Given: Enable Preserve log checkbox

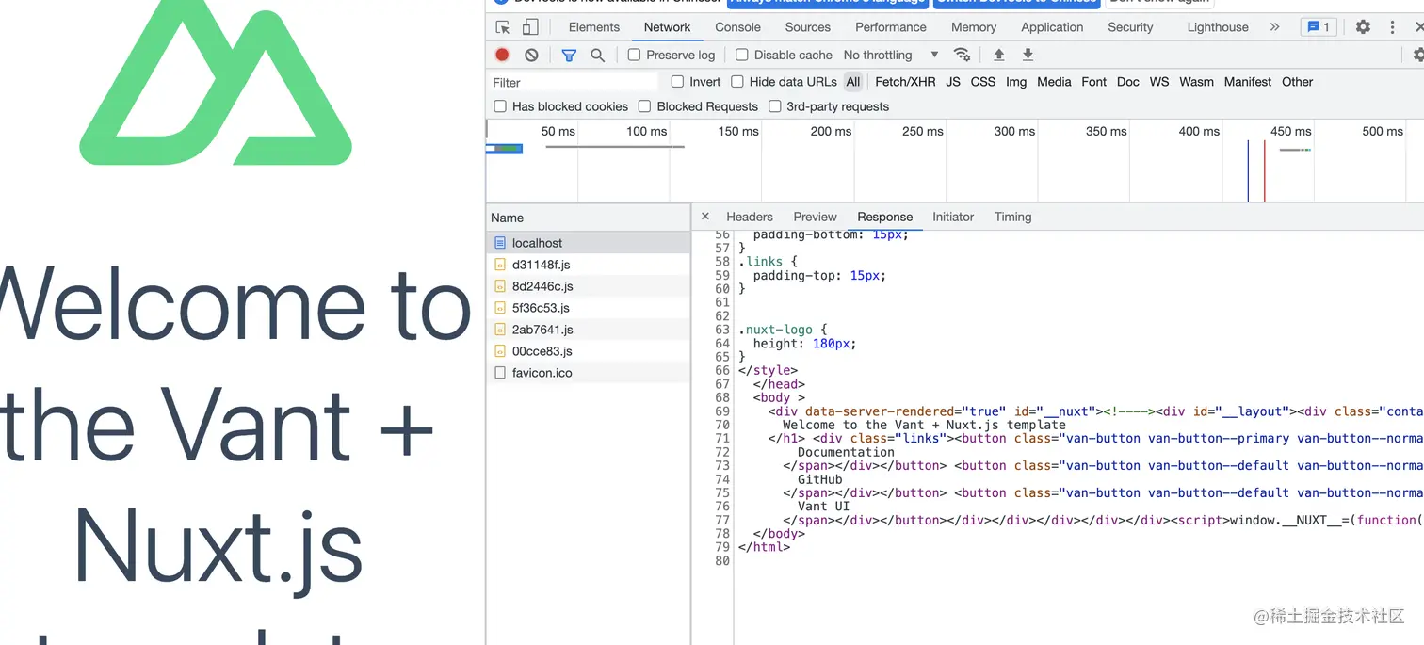Looking at the screenshot, I should point(634,55).
